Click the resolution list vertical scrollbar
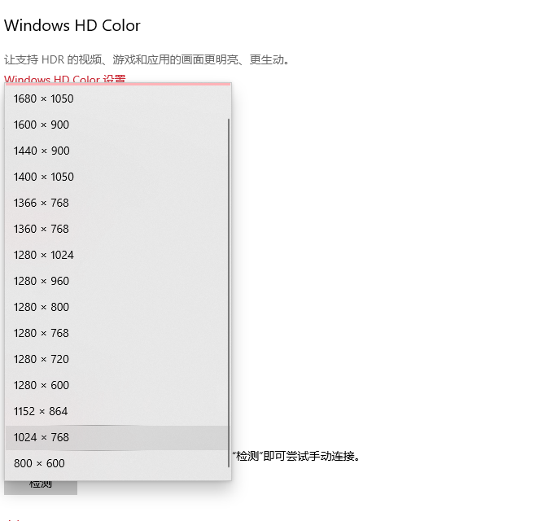Screen dimensions: 538x521 click(x=229, y=293)
